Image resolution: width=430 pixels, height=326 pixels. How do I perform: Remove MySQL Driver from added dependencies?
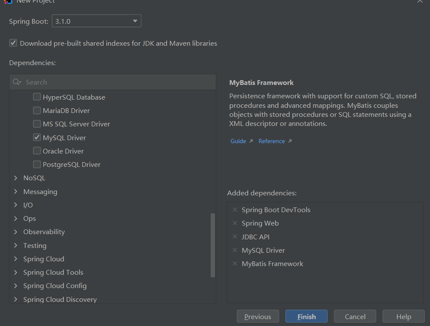[235, 251]
